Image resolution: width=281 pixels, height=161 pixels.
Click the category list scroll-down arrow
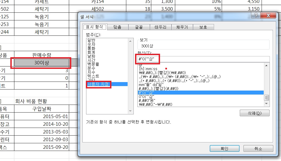point(131,111)
